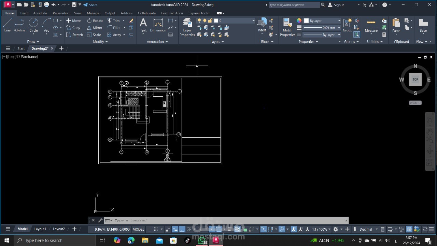Click Sign In

pyautogui.click(x=336, y=5)
